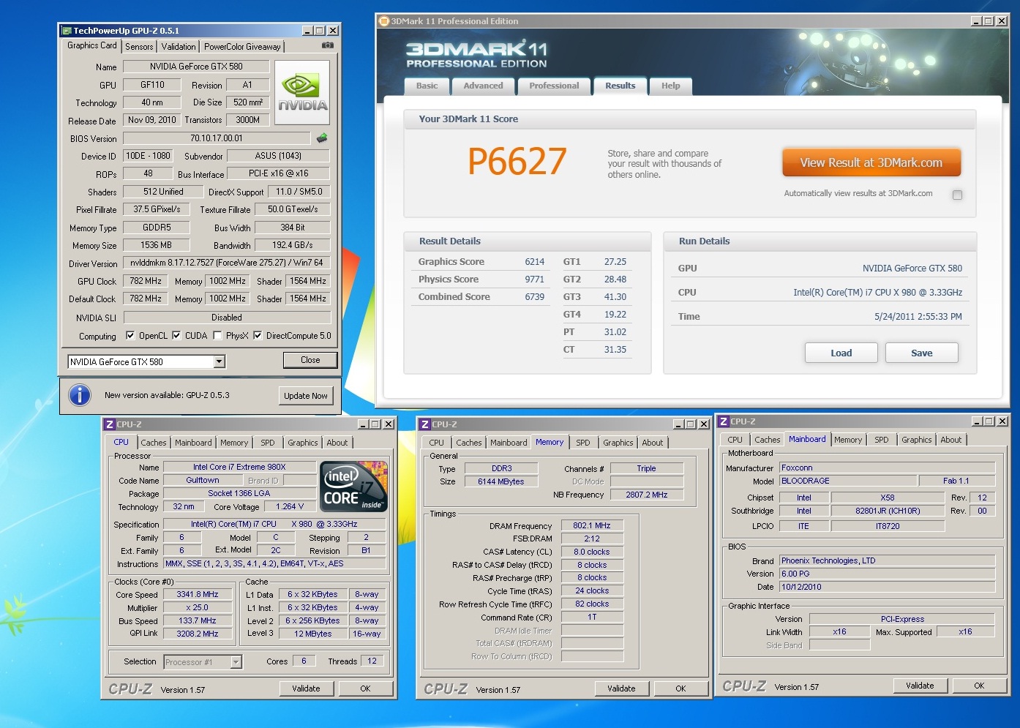Click the Load button in Run Details

pyautogui.click(x=841, y=353)
